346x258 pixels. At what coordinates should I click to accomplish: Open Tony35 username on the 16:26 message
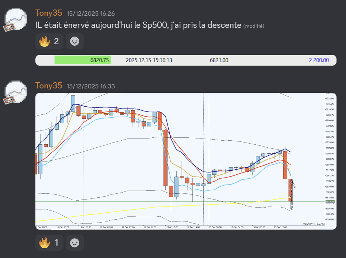(49, 13)
